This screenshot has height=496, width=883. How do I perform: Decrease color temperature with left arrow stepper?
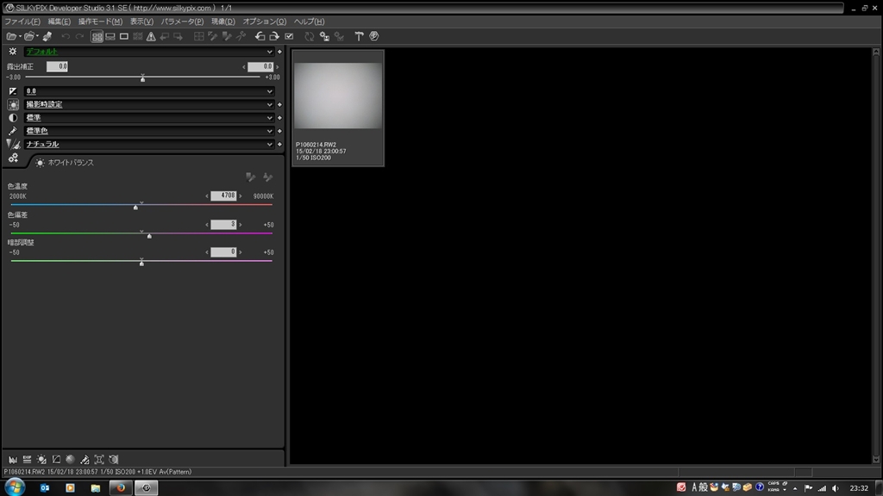pos(207,196)
